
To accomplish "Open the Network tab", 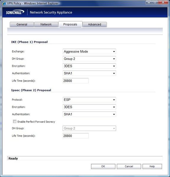I will (46, 24).
